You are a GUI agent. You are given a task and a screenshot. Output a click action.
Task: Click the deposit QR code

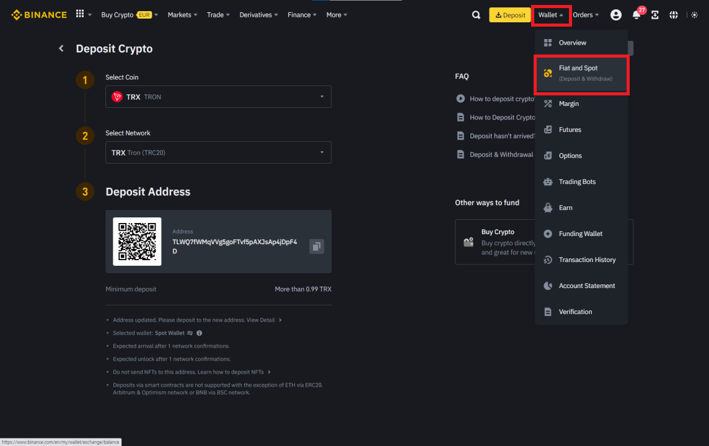137,242
